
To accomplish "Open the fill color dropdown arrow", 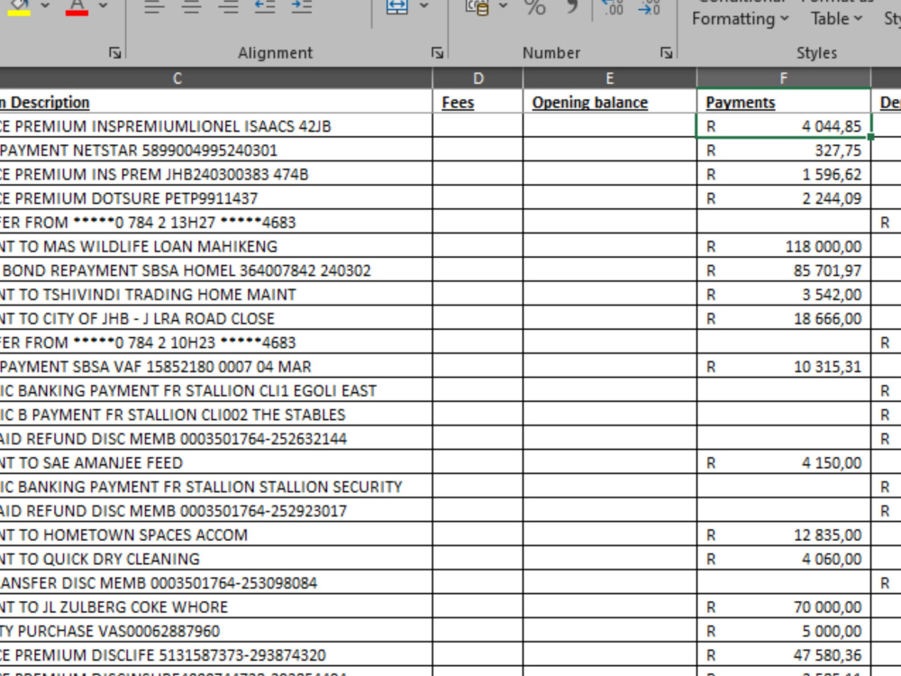I will [45, 5].
